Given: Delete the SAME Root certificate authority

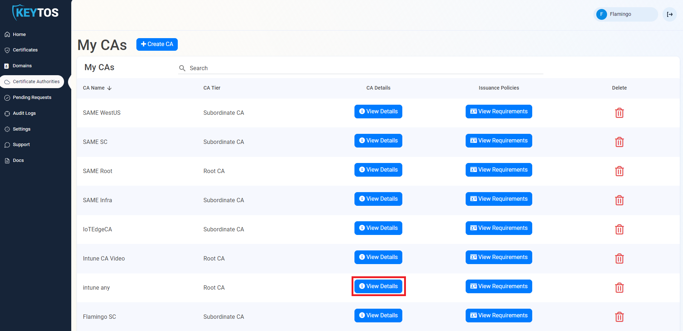Looking at the screenshot, I should [x=619, y=171].
